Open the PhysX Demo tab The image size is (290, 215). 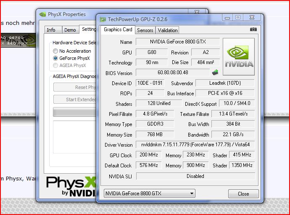[x=70, y=30]
